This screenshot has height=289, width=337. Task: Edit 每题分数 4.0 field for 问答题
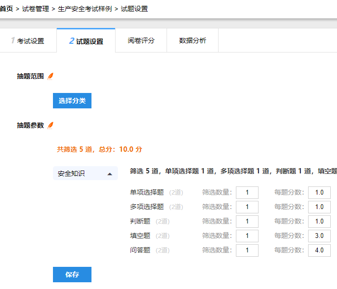tap(319, 250)
